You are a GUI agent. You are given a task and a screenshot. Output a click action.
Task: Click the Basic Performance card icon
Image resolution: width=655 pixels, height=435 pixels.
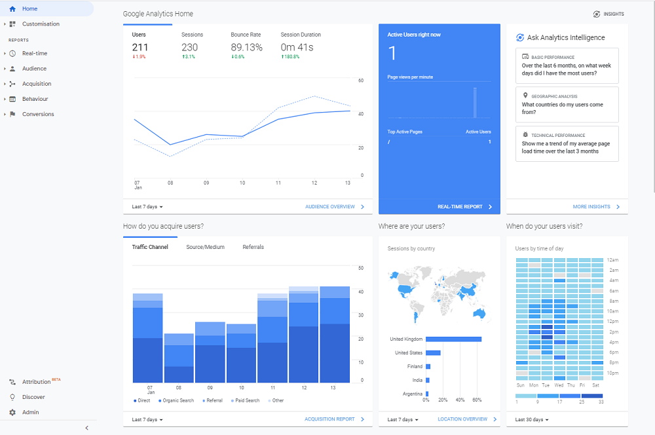tap(525, 56)
